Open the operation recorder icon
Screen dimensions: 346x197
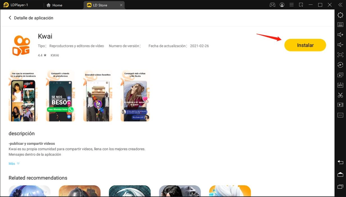[x=340, y=65]
